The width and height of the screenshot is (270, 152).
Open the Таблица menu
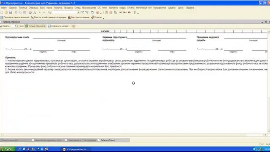click(x=23, y=8)
